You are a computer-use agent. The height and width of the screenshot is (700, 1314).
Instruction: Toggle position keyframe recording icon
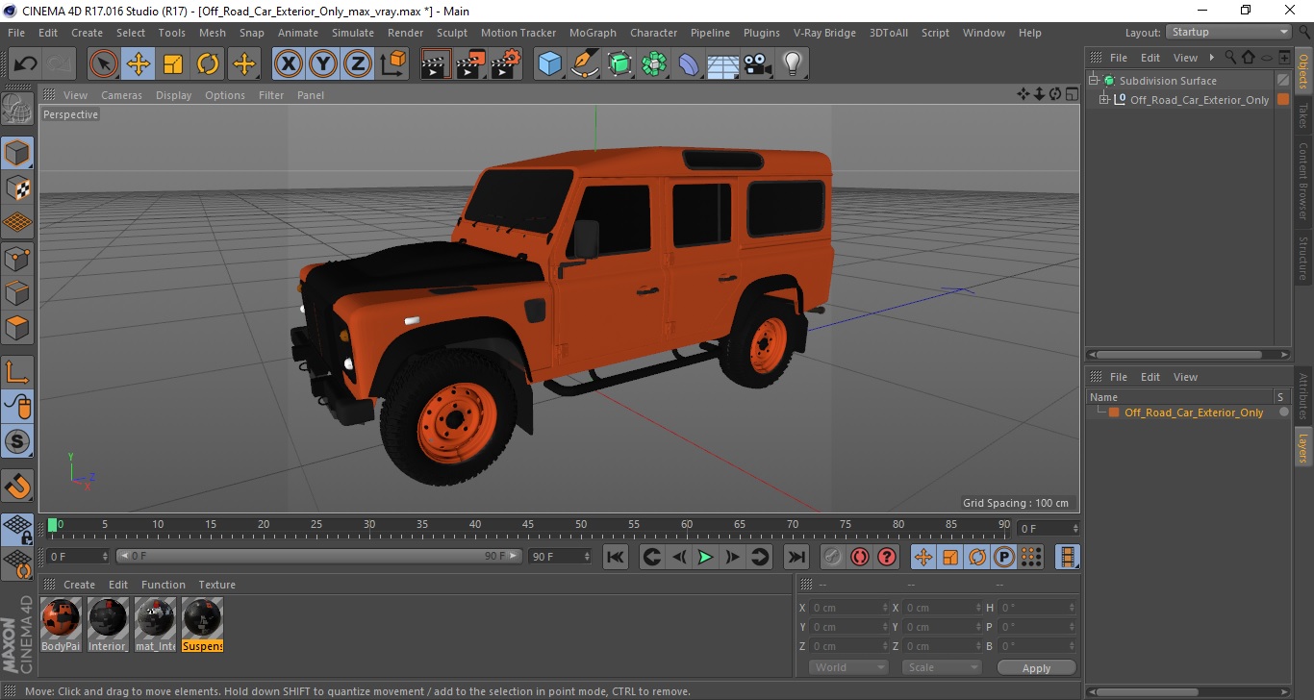pyautogui.click(x=922, y=557)
